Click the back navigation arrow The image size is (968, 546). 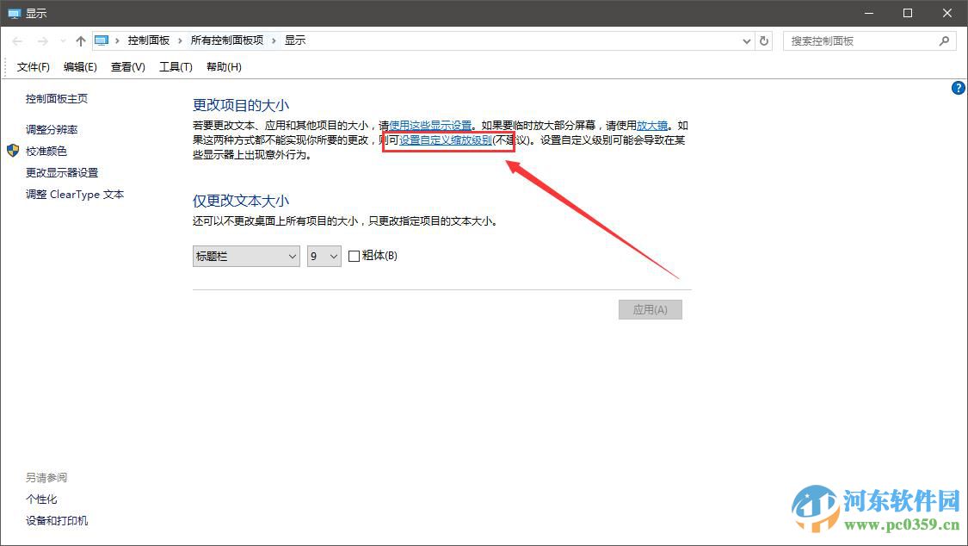pos(16,40)
